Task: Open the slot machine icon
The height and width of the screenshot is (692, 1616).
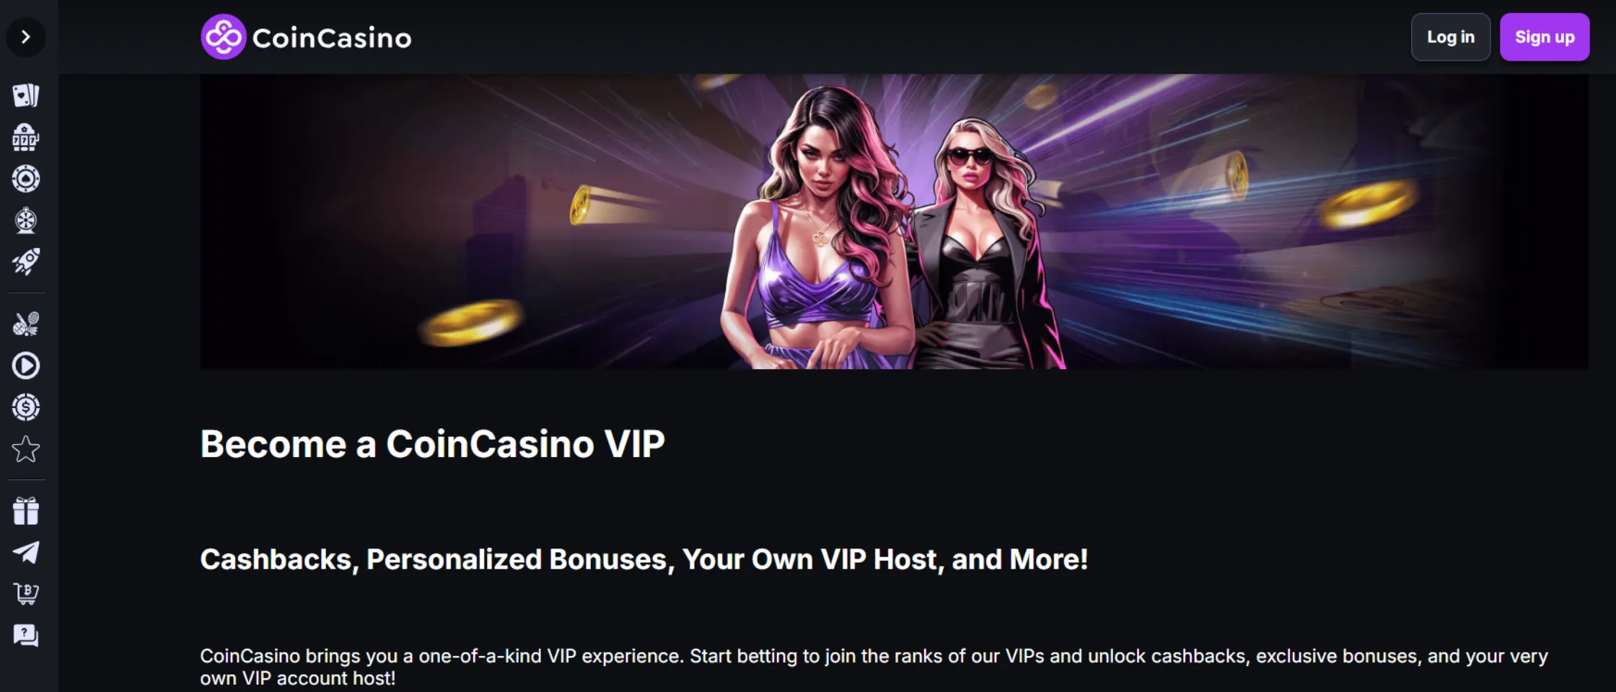Action: [26, 137]
